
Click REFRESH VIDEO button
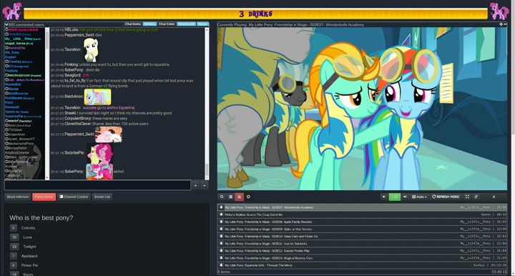446,197
